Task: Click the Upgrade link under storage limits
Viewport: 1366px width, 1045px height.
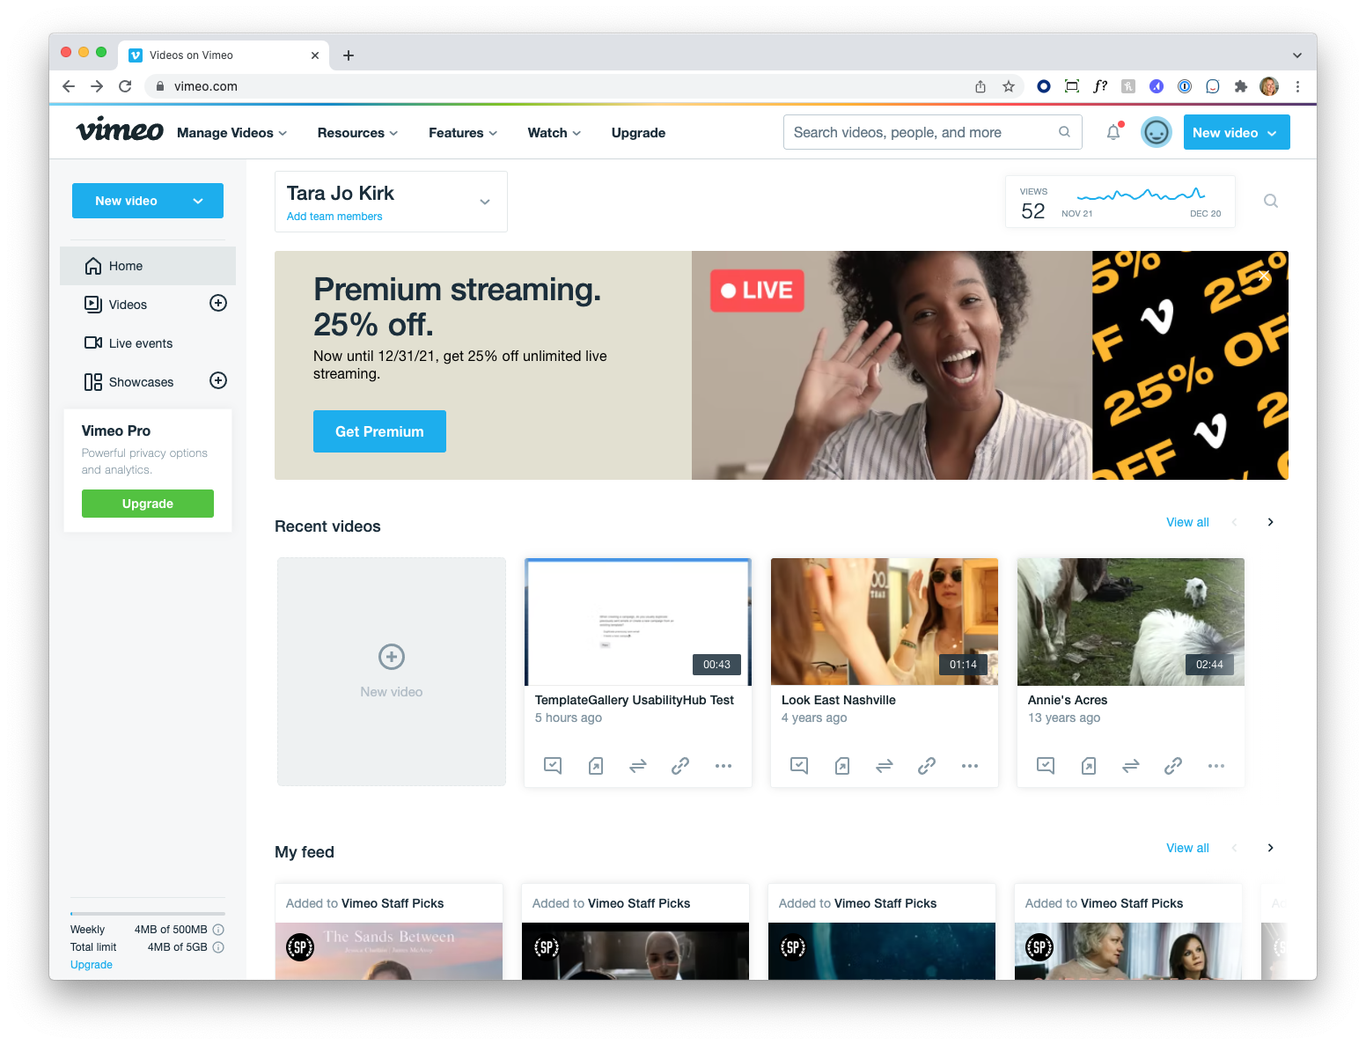Action: [92, 965]
